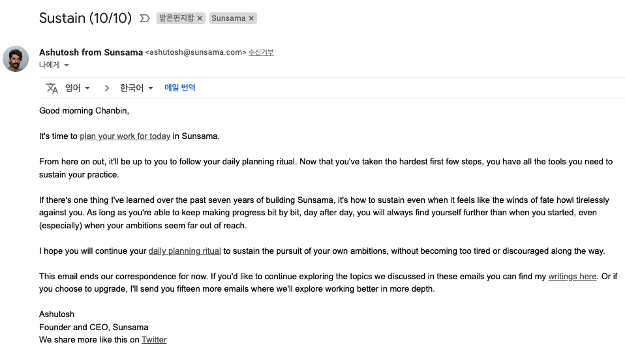This screenshot has height=351, width=625.
Task: Click the ashutosh@sunsama.com email address
Action: pyautogui.click(x=196, y=52)
